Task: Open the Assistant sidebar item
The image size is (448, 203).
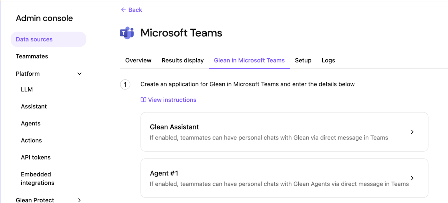Action: tap(34, 107)
